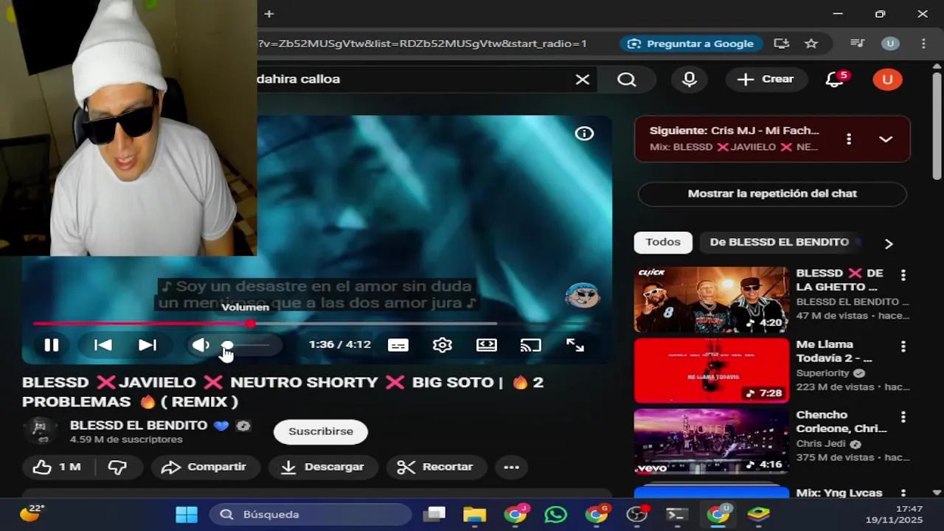944x531 pixels.
Task: Open the video info card icon
Action: (x=584, y=133)
